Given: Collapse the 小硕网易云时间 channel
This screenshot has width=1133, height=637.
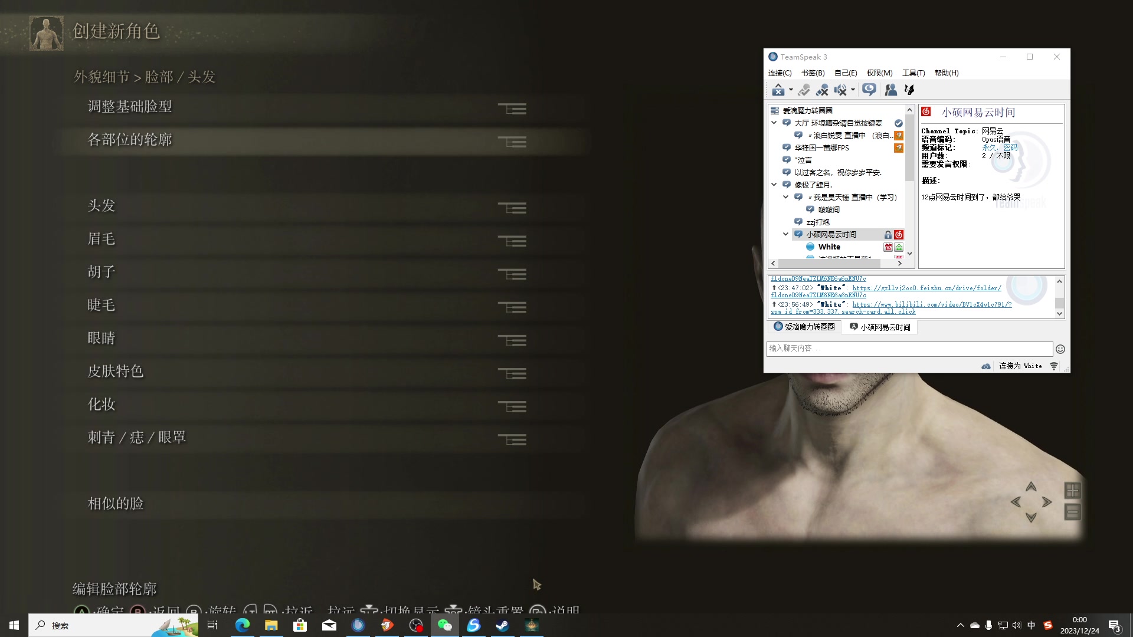Looking at the screenshot, I should pos(785,234).
